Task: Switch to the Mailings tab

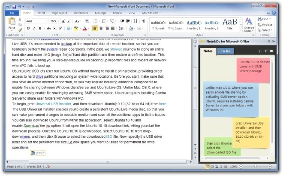Action: [100, 13]
